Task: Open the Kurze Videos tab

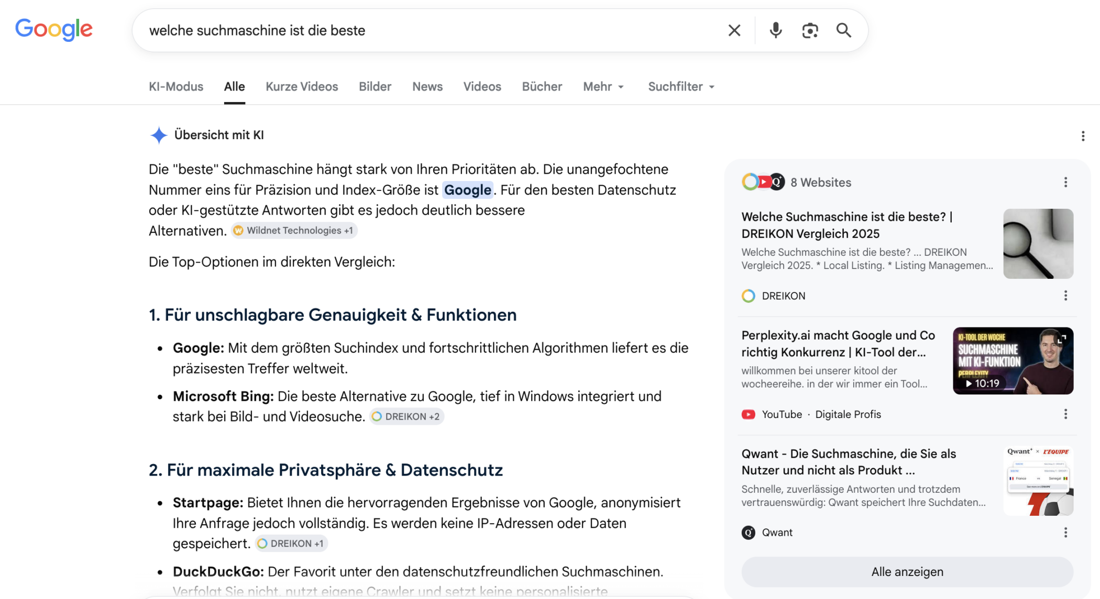Action: point(302,86)
